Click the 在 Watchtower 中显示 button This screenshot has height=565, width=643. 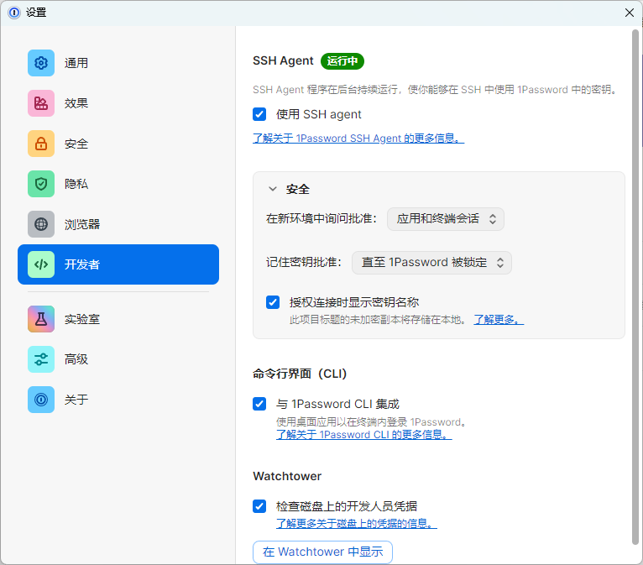click(322, 552)
